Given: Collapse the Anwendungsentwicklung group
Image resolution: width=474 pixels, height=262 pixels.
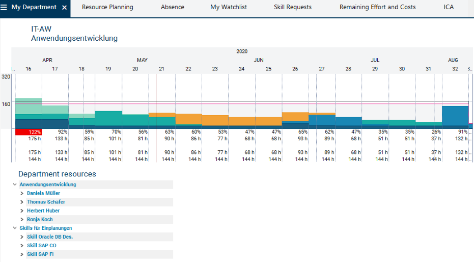Looking at the screenshot, I should coord(14,185).
